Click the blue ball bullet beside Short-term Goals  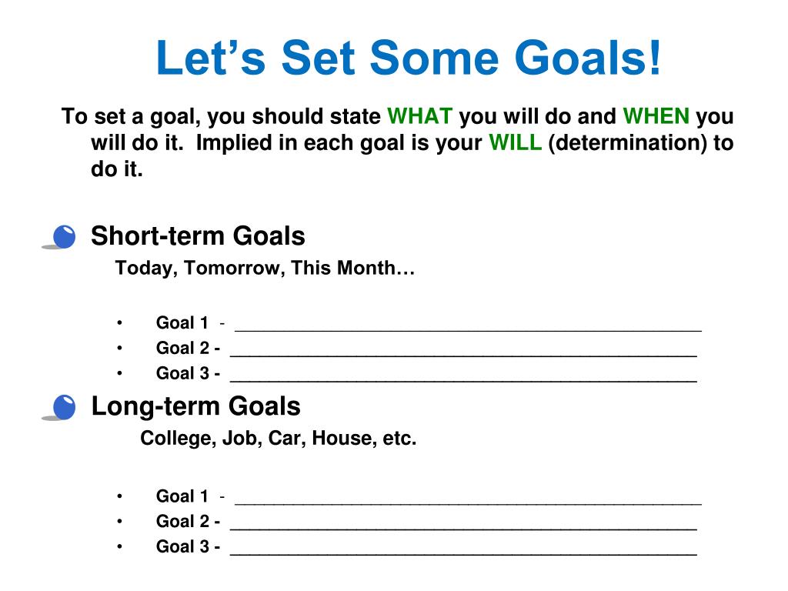click(x=63, y=237)
